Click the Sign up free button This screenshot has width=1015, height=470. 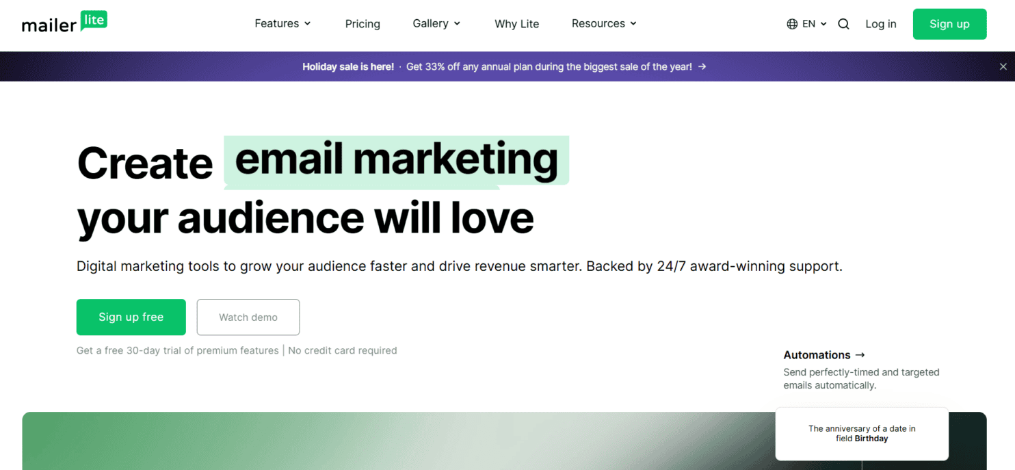pos(131,317)
